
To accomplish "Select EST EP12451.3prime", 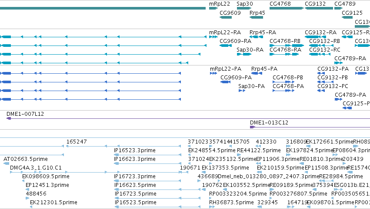I will click(47, 186).
